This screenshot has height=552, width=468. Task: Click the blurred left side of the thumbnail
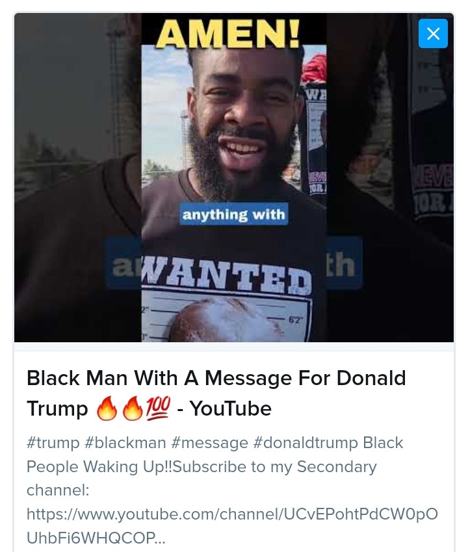tap(77, 177)
